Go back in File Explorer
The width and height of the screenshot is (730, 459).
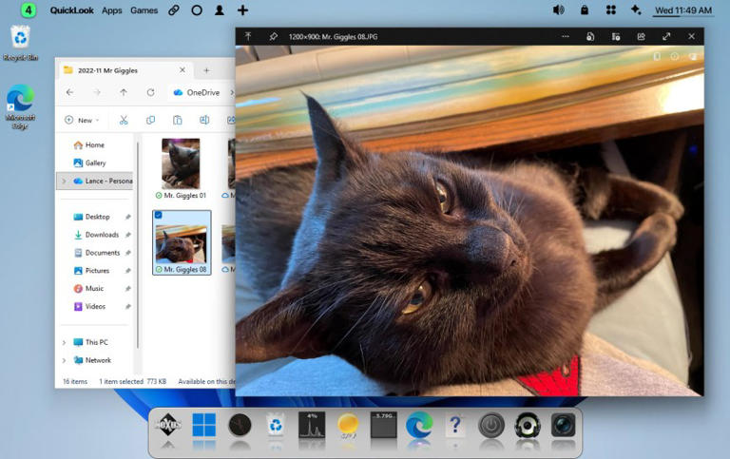click(x=69, y=92)
